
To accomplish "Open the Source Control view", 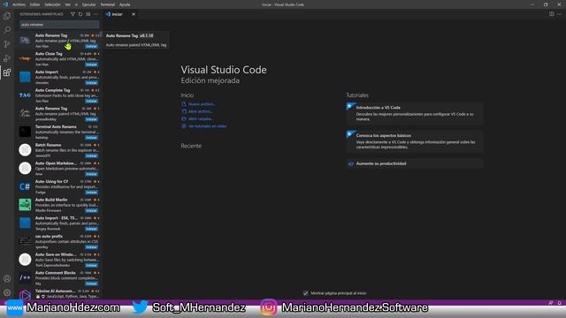I will (7, 44).
